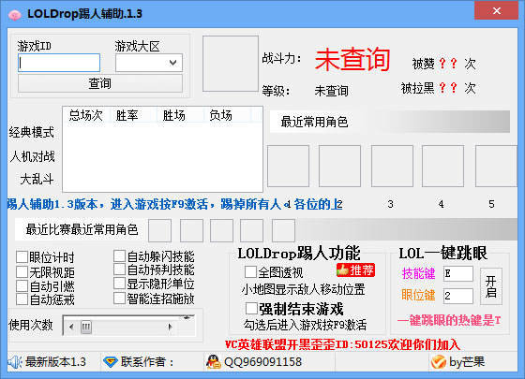Select recent champion slot number 5
The height and width of the screenshot is (379, 525).
click(x=496, y=166)
